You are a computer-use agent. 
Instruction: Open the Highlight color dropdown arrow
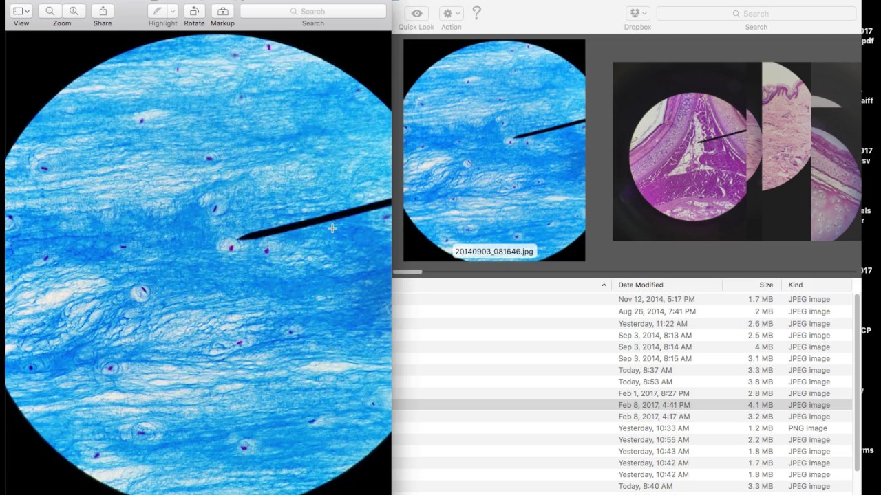click(x=173, y=12)
